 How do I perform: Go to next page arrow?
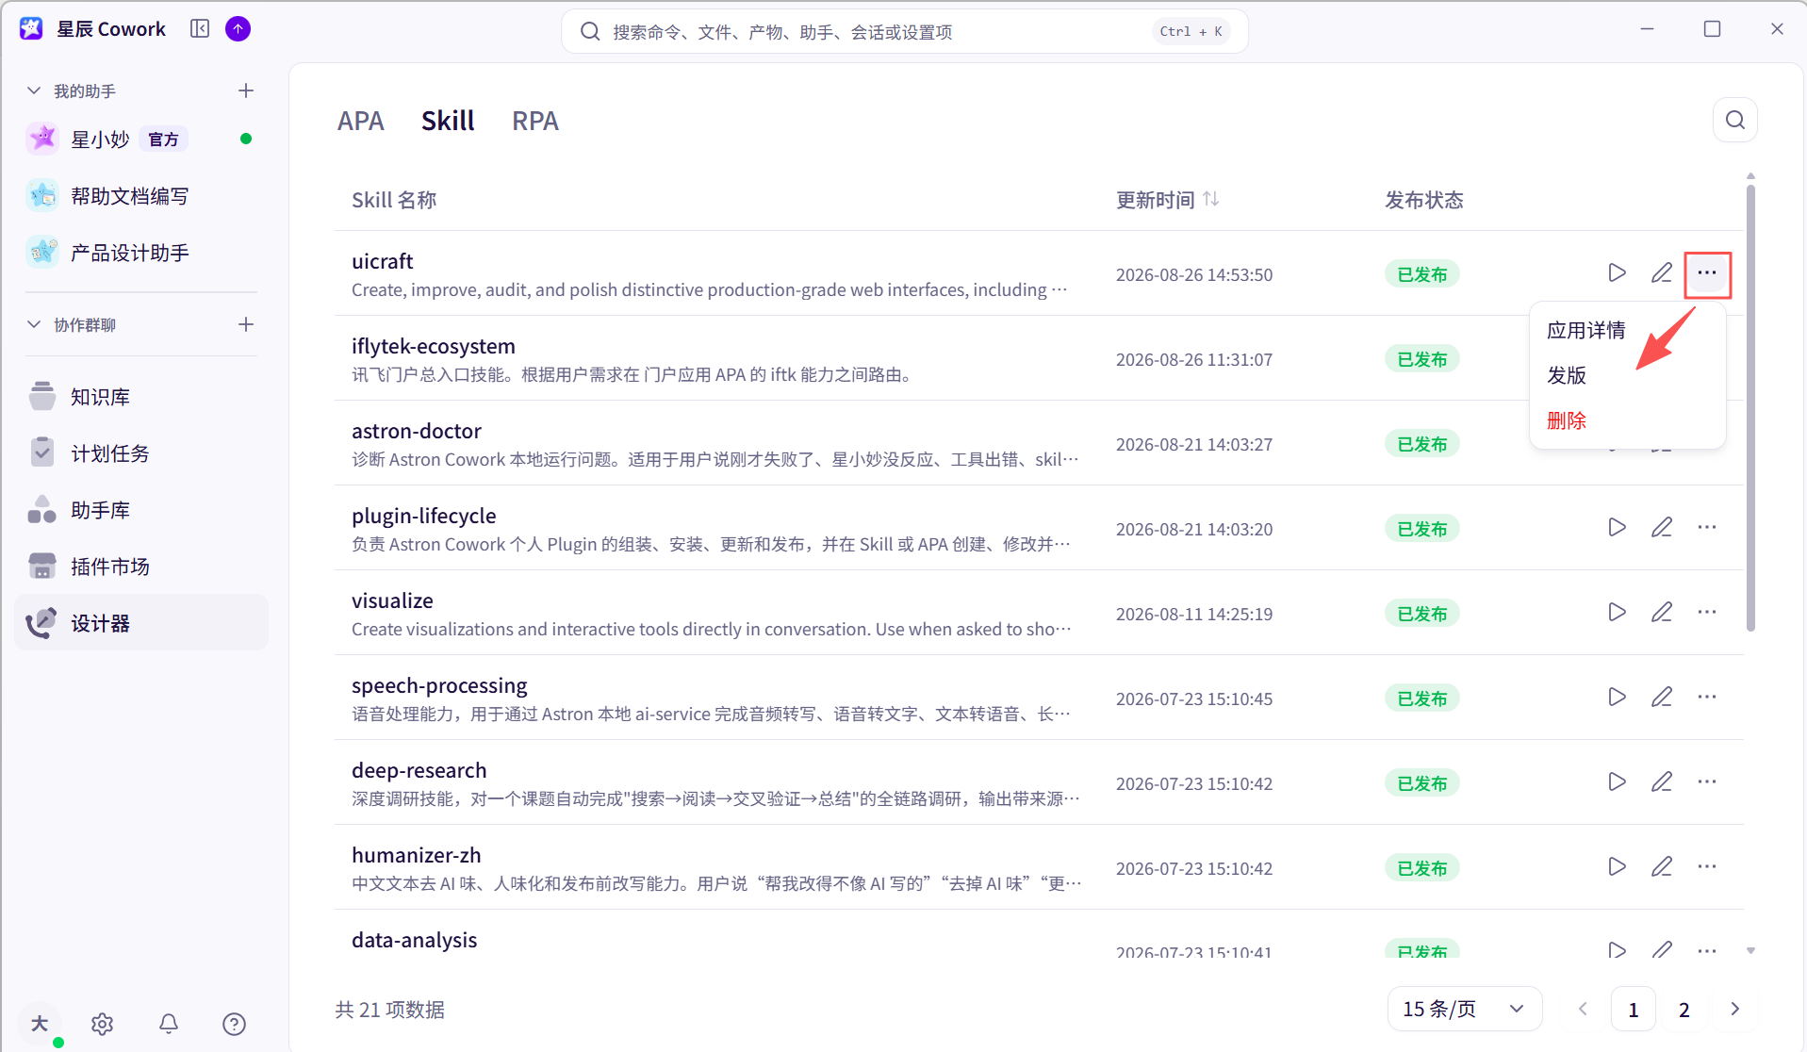click(1734, 1010)
